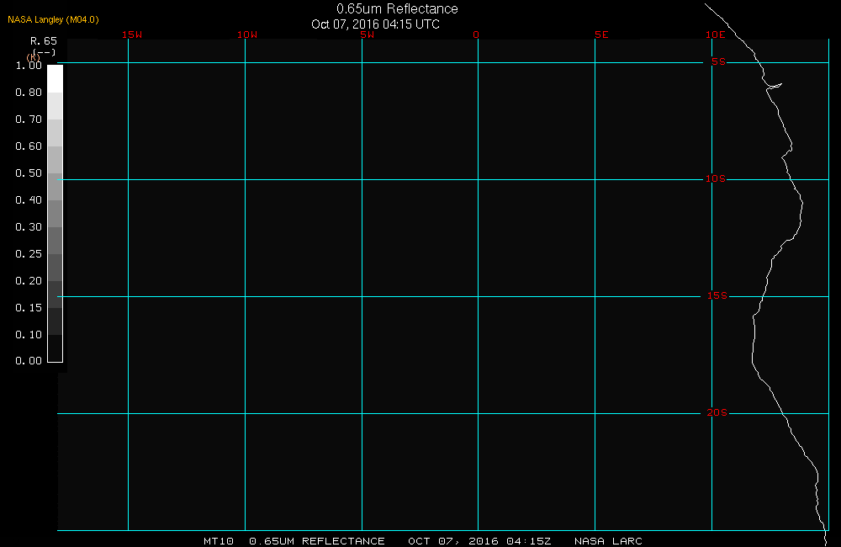Click the '20S' latitude label
This screenshot has width=841, height=547.
717,413
